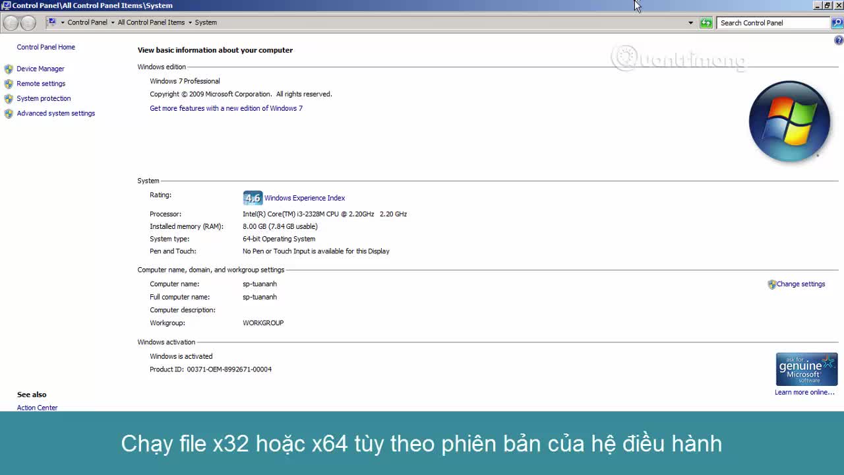Open System protection link
Viewport: 844px width, 475px height.
[44, 98]
